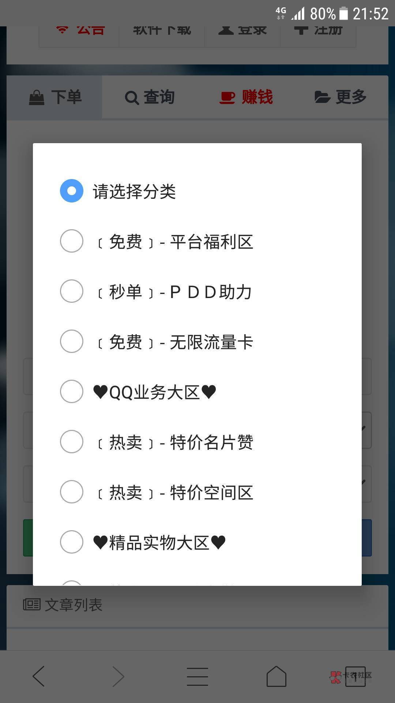
Task: Choose the ♥QQ业务大区♥ category
Action: point(72,391)
